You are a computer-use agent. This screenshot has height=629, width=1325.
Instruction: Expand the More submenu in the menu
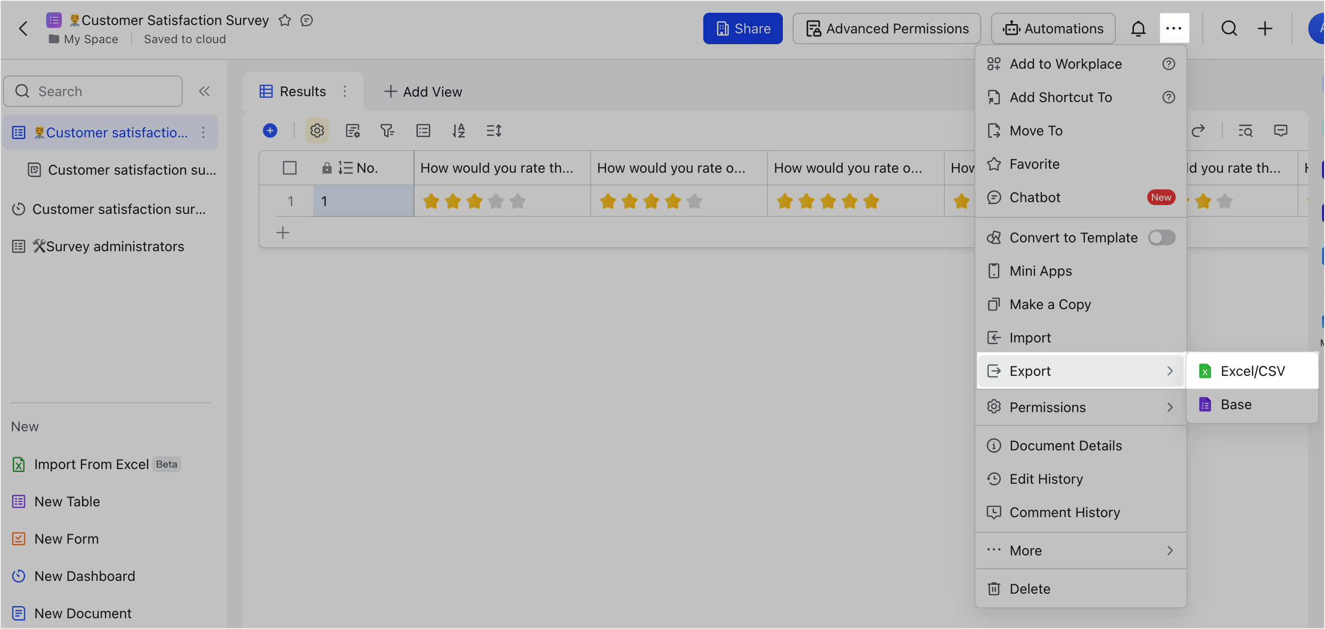click(x=1080, y=550)
